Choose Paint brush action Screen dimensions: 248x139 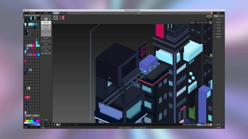click(46, 29)
